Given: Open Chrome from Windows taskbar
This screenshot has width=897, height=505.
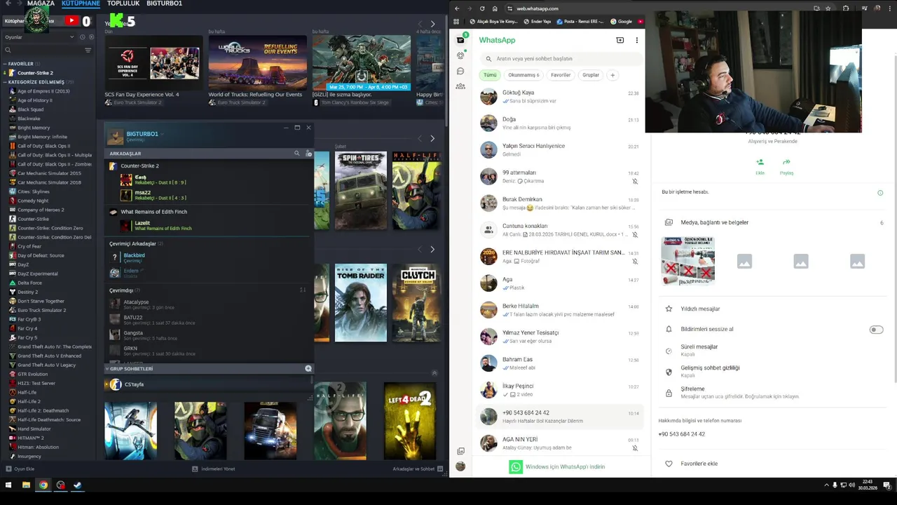Looking at the screenshot, I should (43, 485).
